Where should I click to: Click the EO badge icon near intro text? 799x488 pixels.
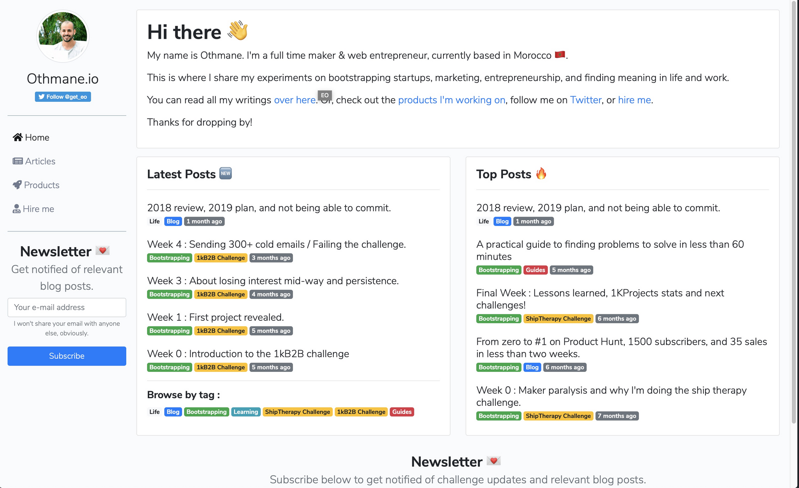[324, 95]
